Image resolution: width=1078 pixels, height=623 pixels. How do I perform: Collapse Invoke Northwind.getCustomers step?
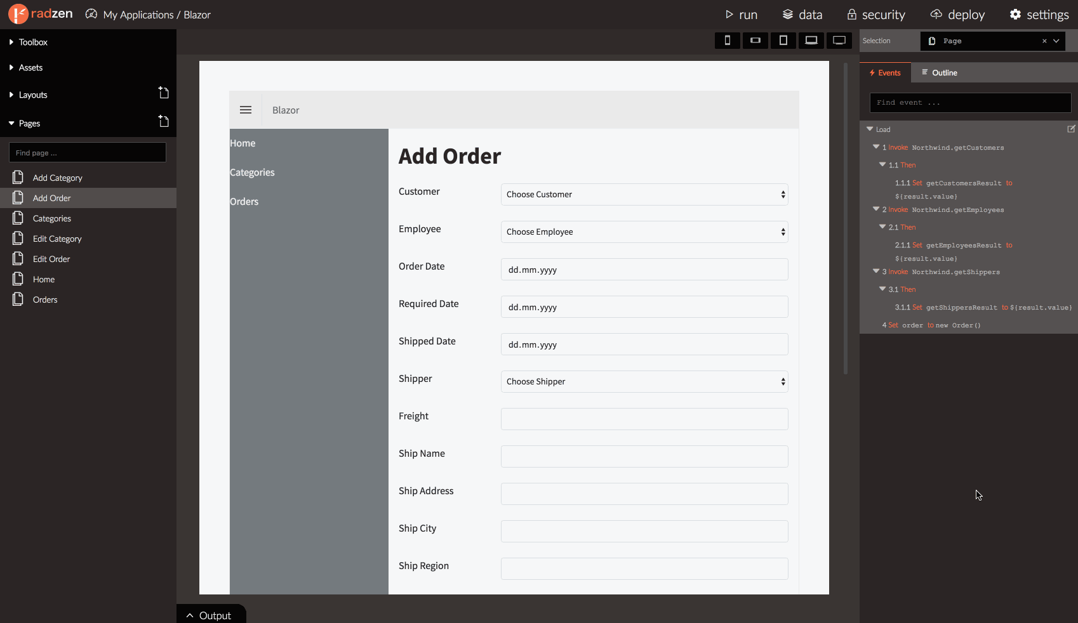tap(876, 147)
